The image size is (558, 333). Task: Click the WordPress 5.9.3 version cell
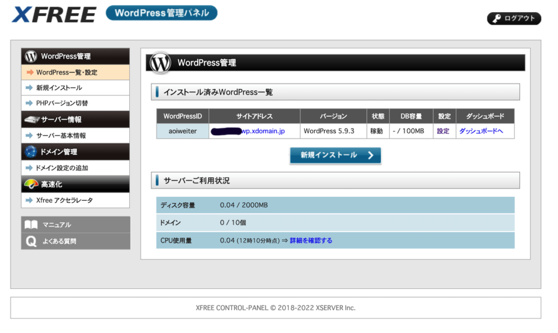tap(333, 131)
